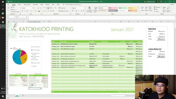Click the Cut scissors icon
Screen dimensions: 176x99
(12, 7)
